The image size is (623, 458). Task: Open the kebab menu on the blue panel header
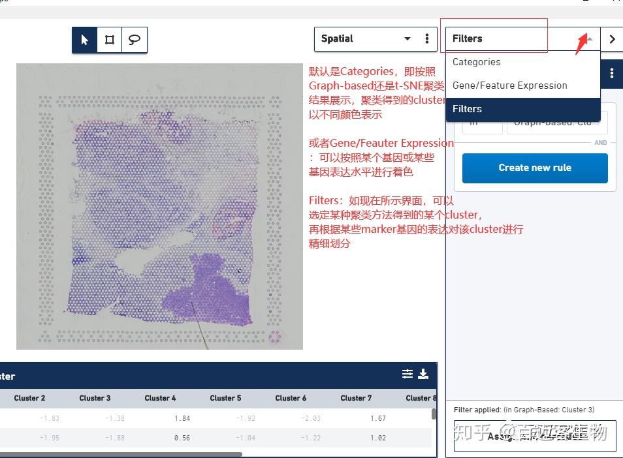611,74
